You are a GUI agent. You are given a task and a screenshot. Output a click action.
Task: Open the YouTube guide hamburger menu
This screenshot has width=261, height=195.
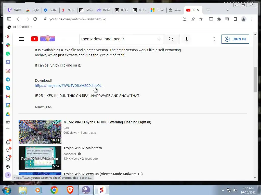tap(22, 39)
